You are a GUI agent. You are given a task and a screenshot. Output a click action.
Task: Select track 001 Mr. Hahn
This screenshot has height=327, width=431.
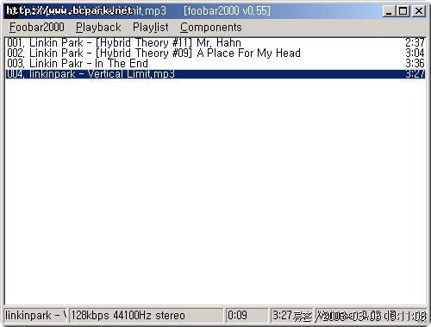(215, 42)
